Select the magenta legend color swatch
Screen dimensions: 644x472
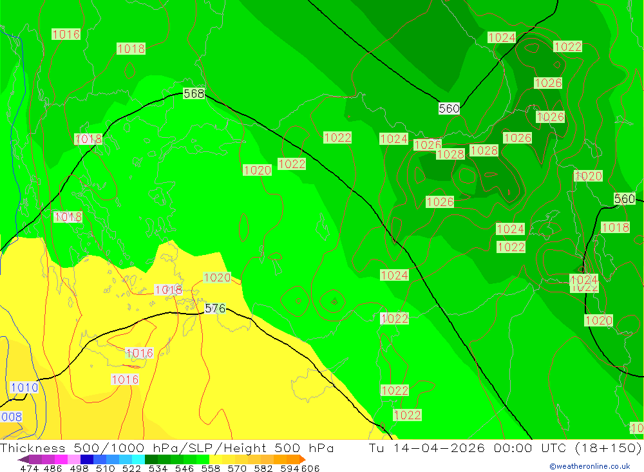coord(61,459)
